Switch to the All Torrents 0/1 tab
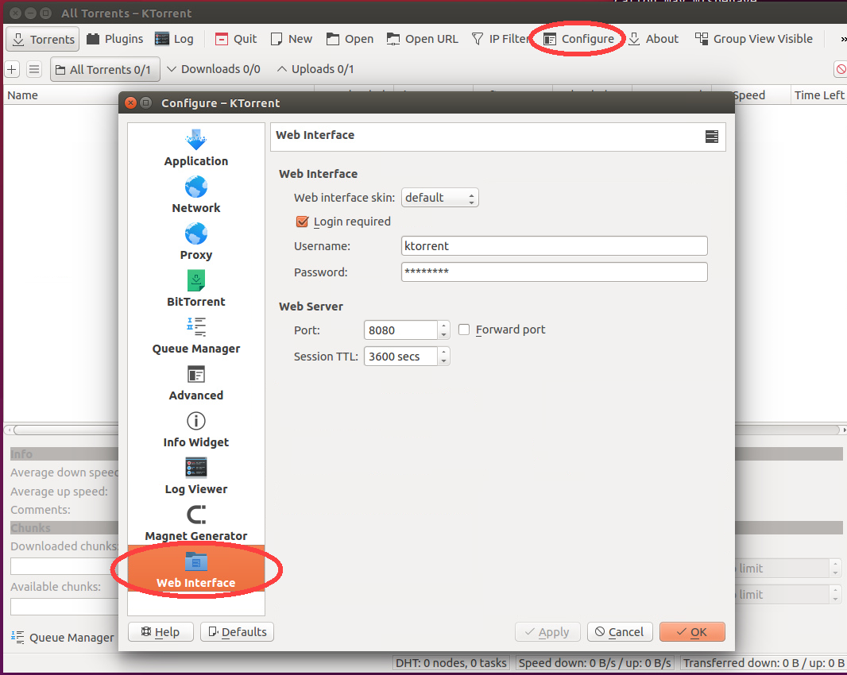The width and height of the screenshot is (847, 675). click(105, 70)
